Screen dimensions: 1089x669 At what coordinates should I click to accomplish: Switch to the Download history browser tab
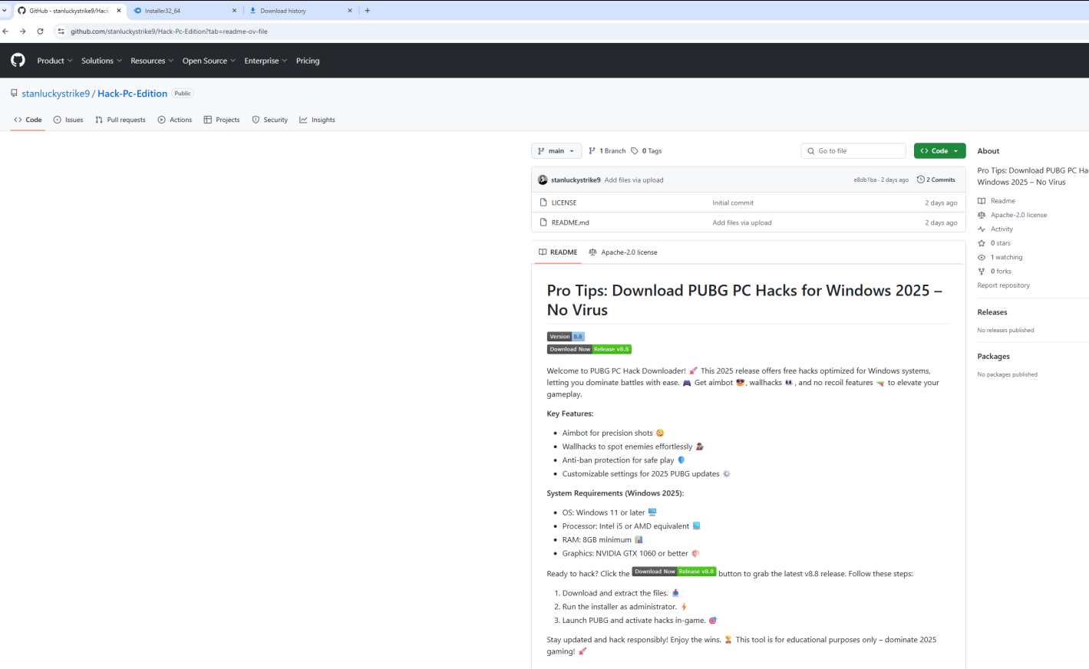tap(299, 11)
